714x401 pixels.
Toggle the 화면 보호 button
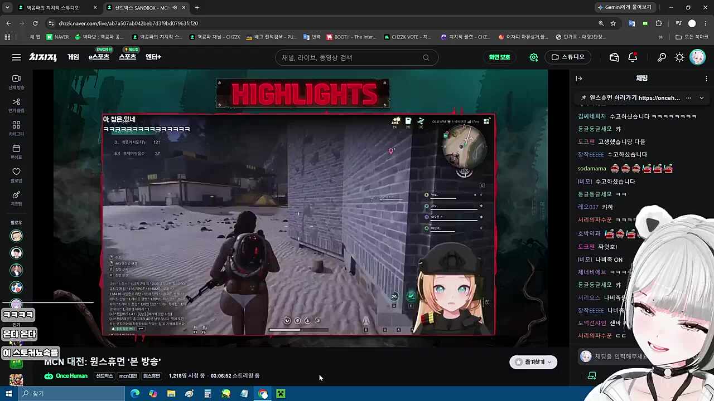(x=499, y=57)
